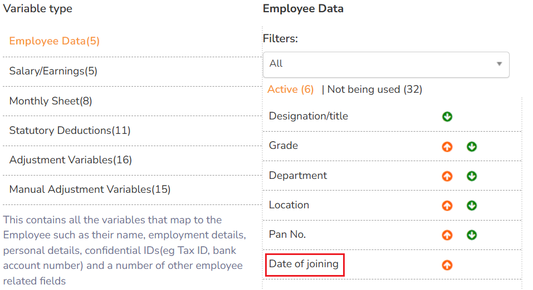Open the Filters dropdown showing All
Screen dimensions: 533x290
(379, 64)
